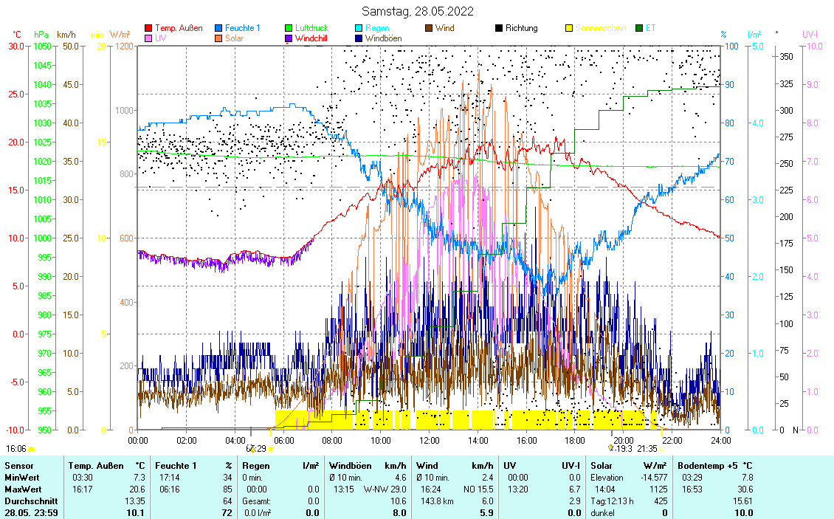Click the yellow down-arrow sunset marker near 19:3

tap(610, 449)
